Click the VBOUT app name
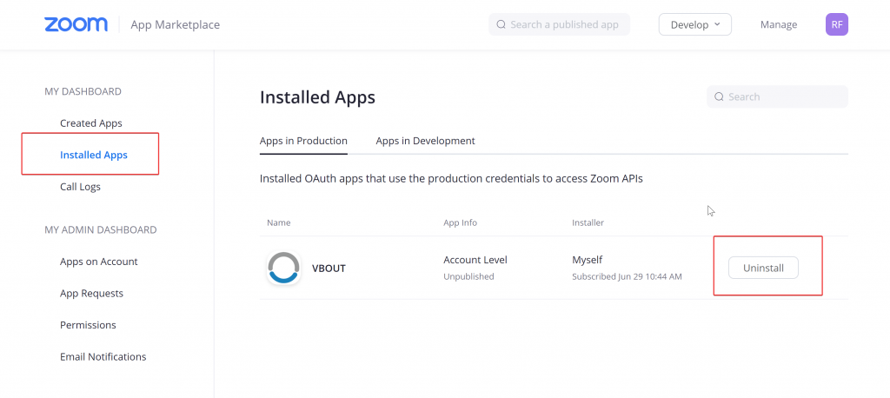The height and width of the screenshot is (398, 890). click(x=329, y=269)
